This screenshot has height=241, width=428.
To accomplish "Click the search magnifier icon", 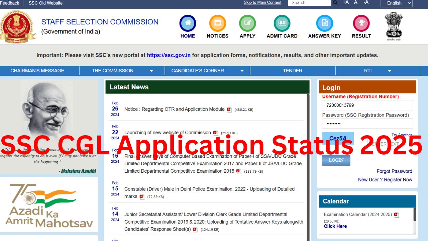I will pos(335,3).
